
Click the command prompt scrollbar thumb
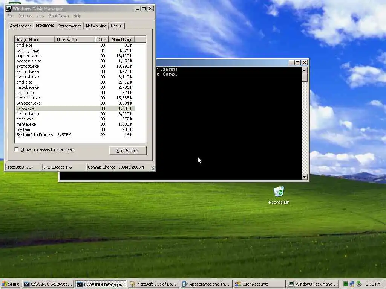(x=305, y=78)
